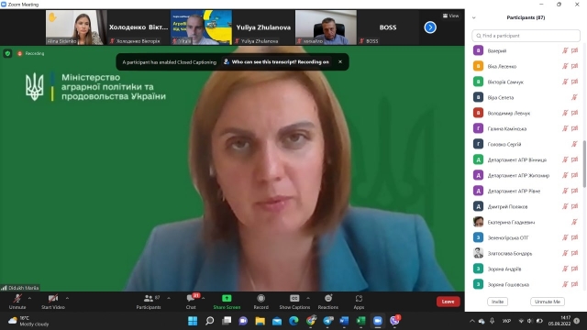Open Task View on the taskbar
Image resolution: width=587 pixels, height=330 pixels.
pyautogui.click(x=227, y=321)
